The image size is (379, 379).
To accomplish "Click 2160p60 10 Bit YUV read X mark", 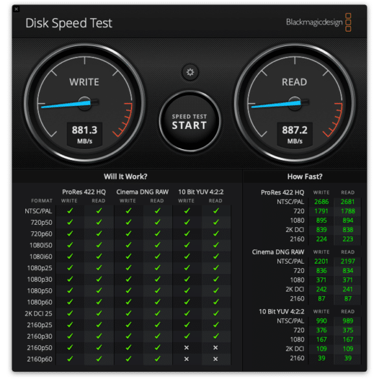I will click(x=216, y=359).
